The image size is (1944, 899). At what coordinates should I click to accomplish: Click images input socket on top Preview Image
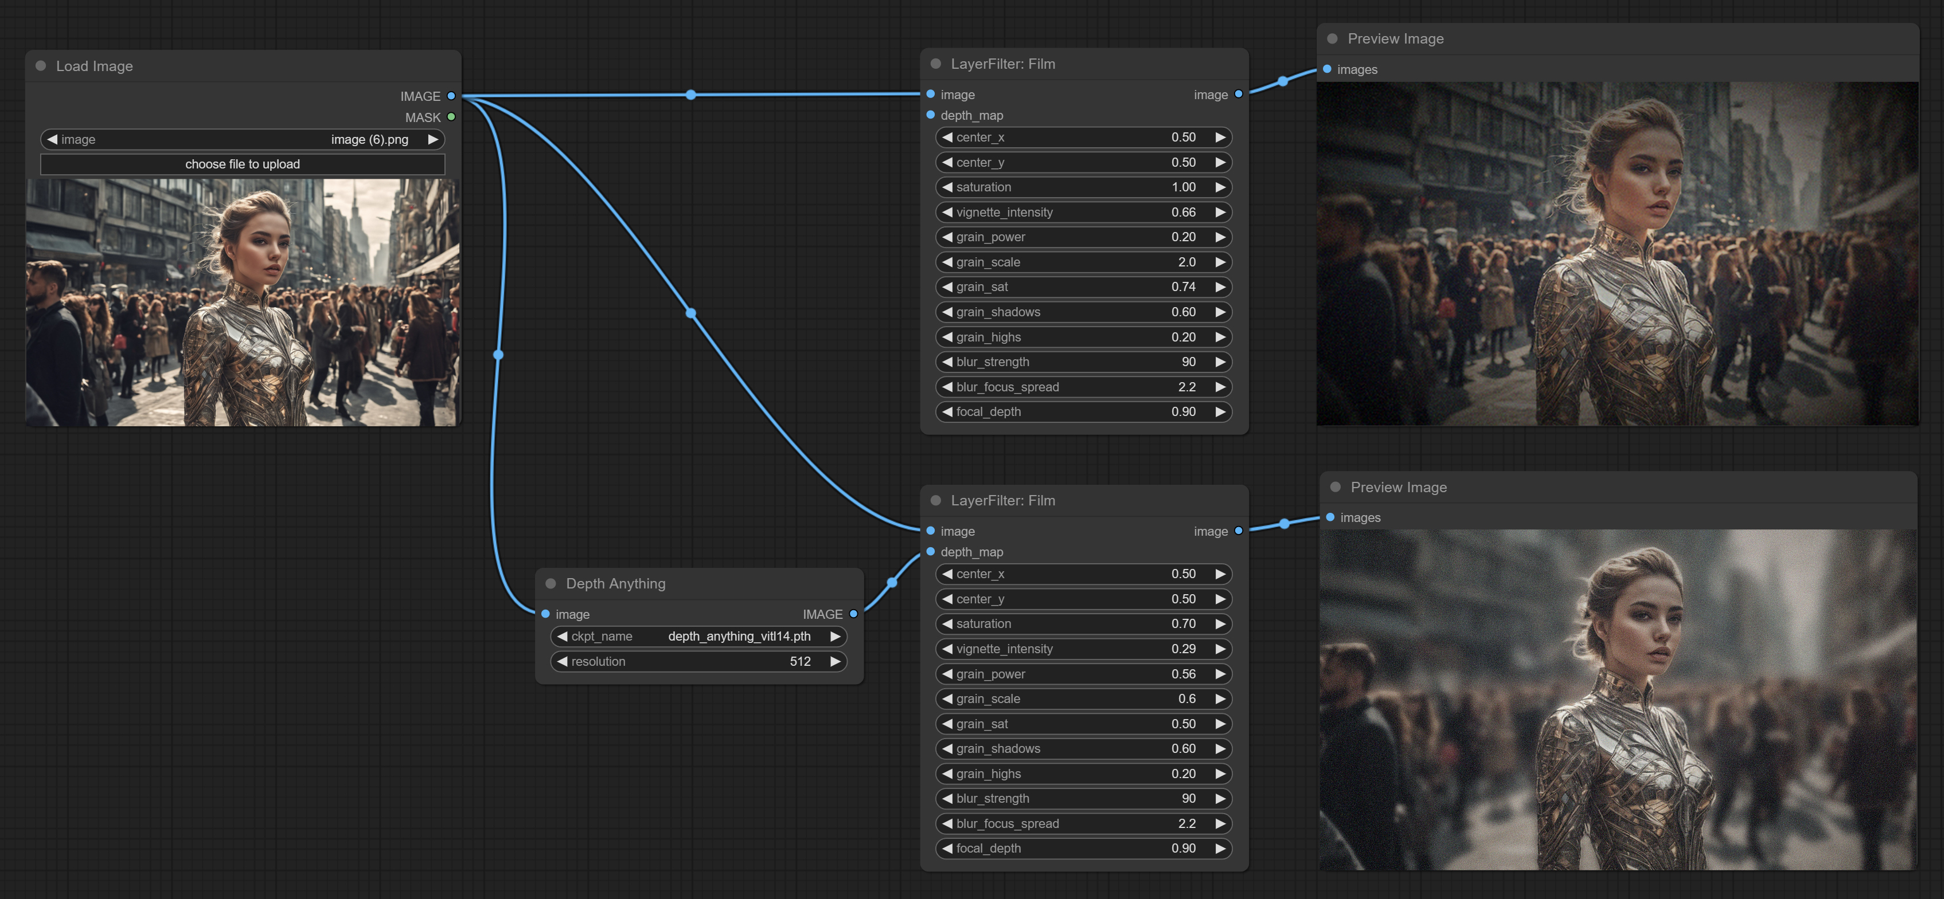click(1328, 69)
